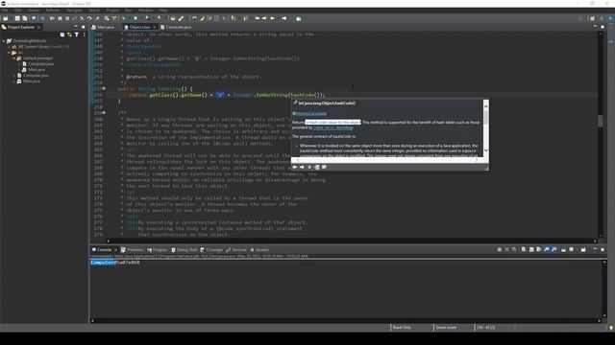Click the Resume debug icon
The image size is (615, 345).
(52, 18)
